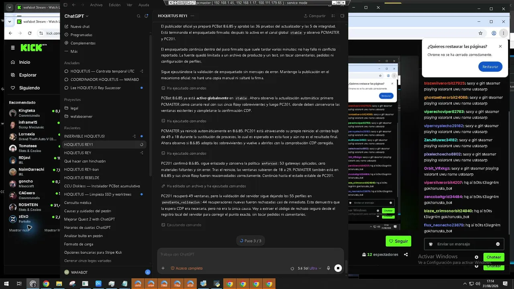Share the stream via share icon
514x289 pixels.
point(406,254)
